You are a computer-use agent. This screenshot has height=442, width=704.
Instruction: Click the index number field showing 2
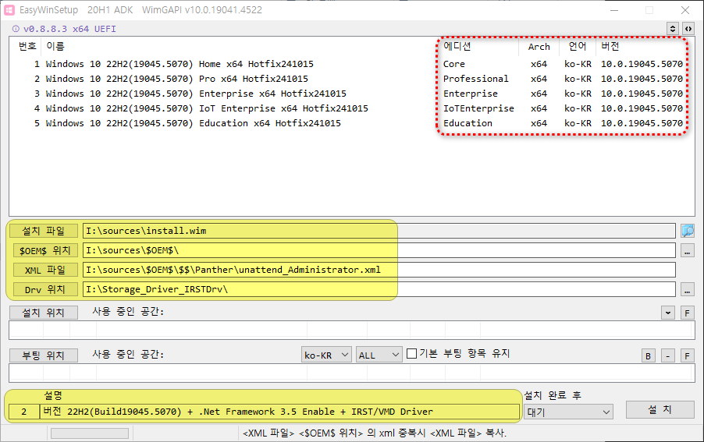click(x=23, y=412)
